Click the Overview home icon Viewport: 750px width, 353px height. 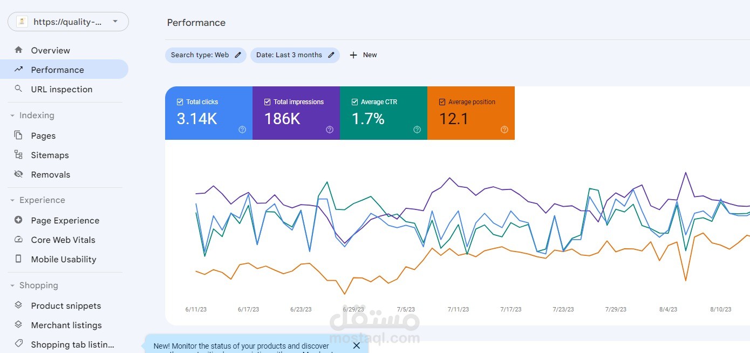click(x=18, y=50)
